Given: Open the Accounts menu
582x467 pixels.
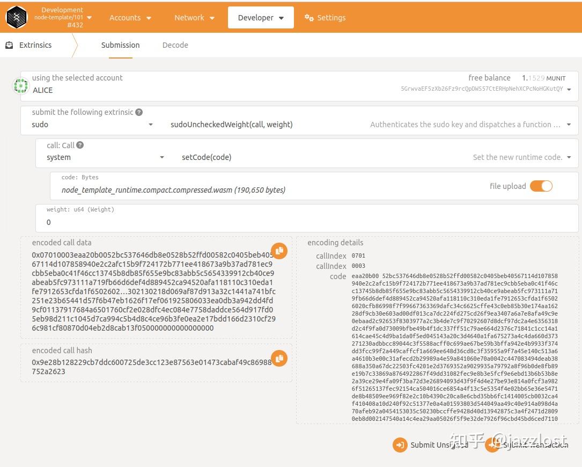Looking at the screenshot, I should 130,18.
